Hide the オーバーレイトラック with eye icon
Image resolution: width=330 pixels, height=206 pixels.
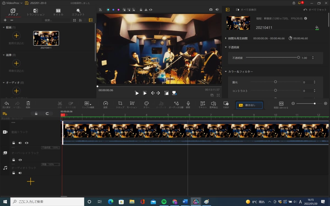pyautogui.click(x=20, y=160)
